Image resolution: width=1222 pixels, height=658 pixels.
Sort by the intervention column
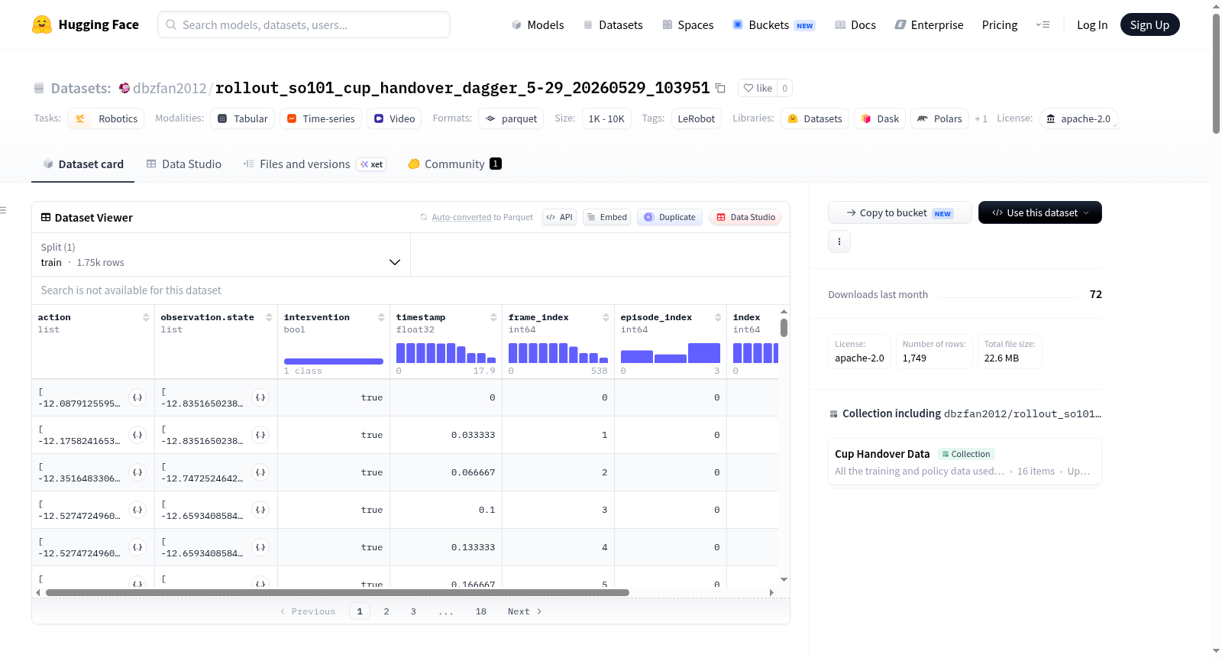click(381, 317)
